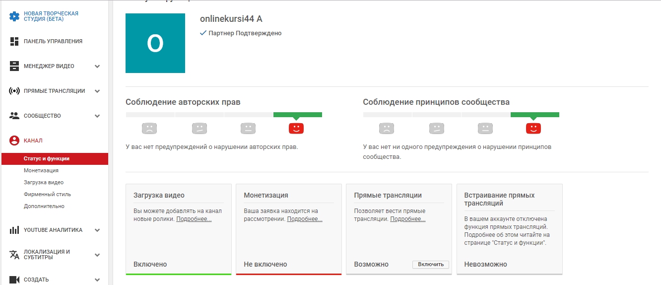Screen dimensions: 661x285
Task: Click the Соблюдение авторских прав heading
Action: (x=183, y=102)
